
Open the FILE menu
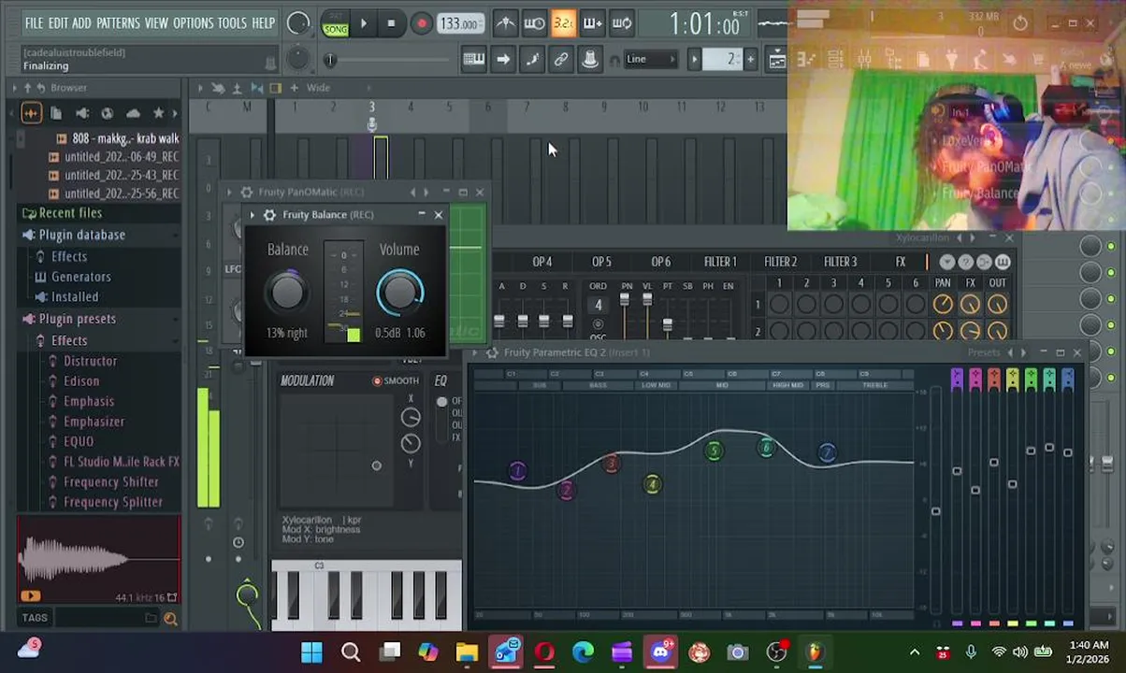point(34,23)
